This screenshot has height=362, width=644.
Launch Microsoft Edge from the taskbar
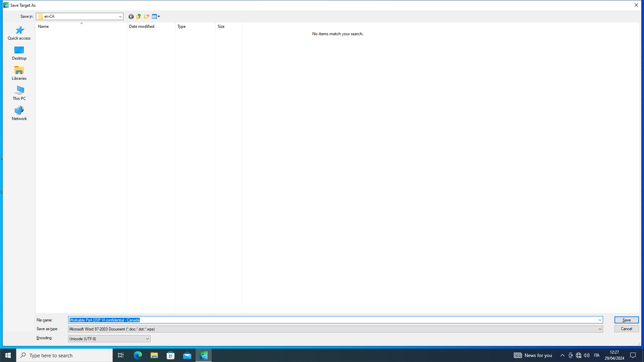(138, 355)
